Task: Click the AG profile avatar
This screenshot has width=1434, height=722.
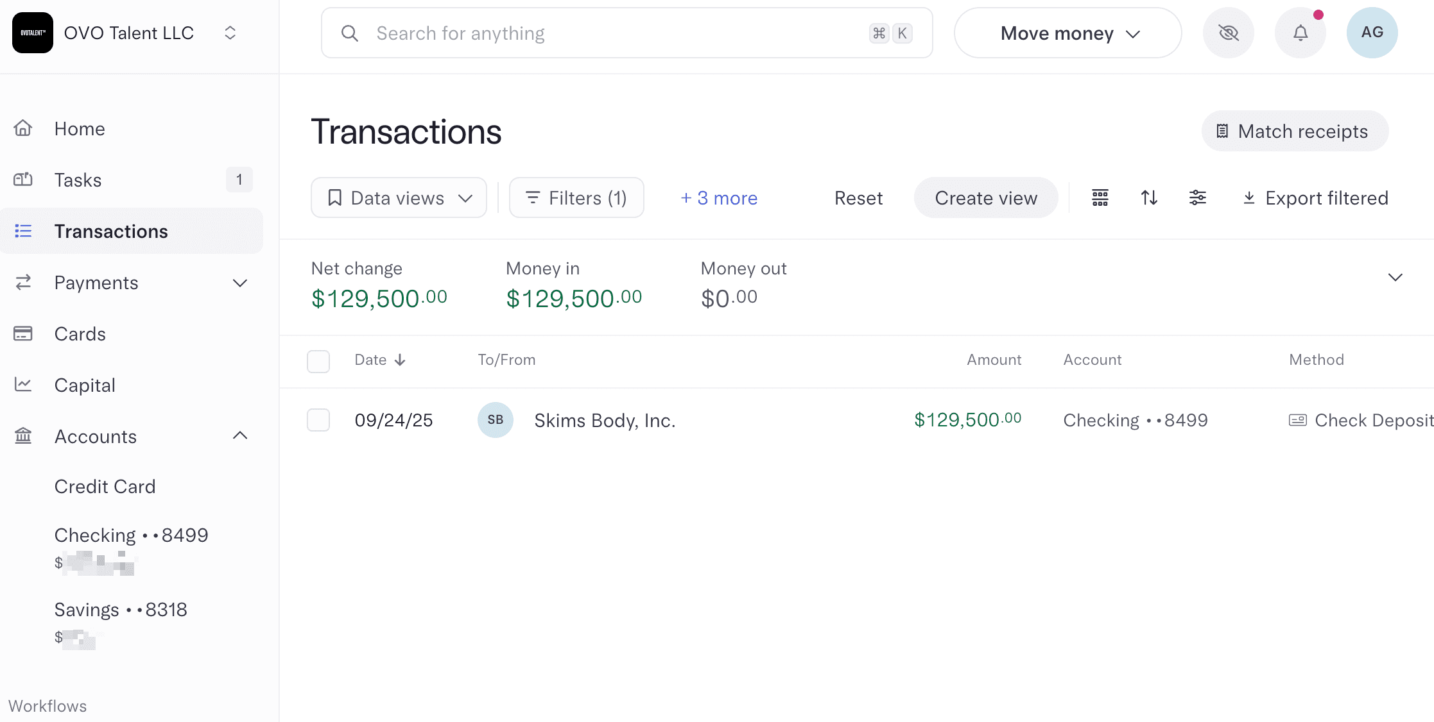Action: [1372, 33]
